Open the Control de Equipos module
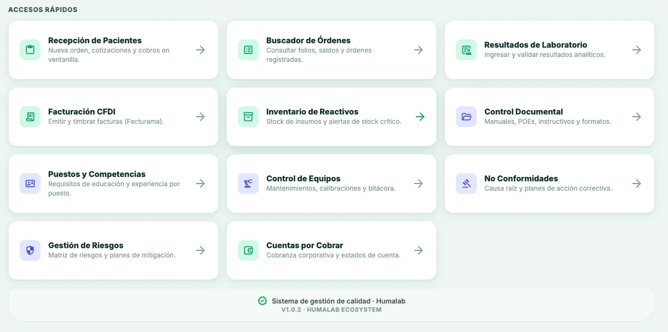The image size is (668, 332). tap(332, 184)
